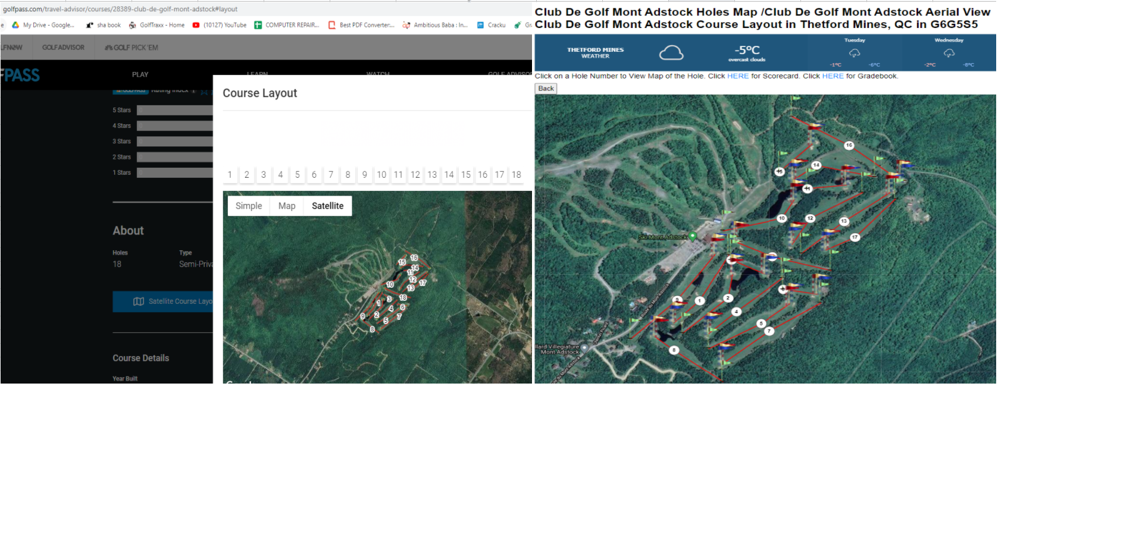1139x556 pixels.
Task: Click the golfpass.com address bar URL
Action: (x=120, y=9)
